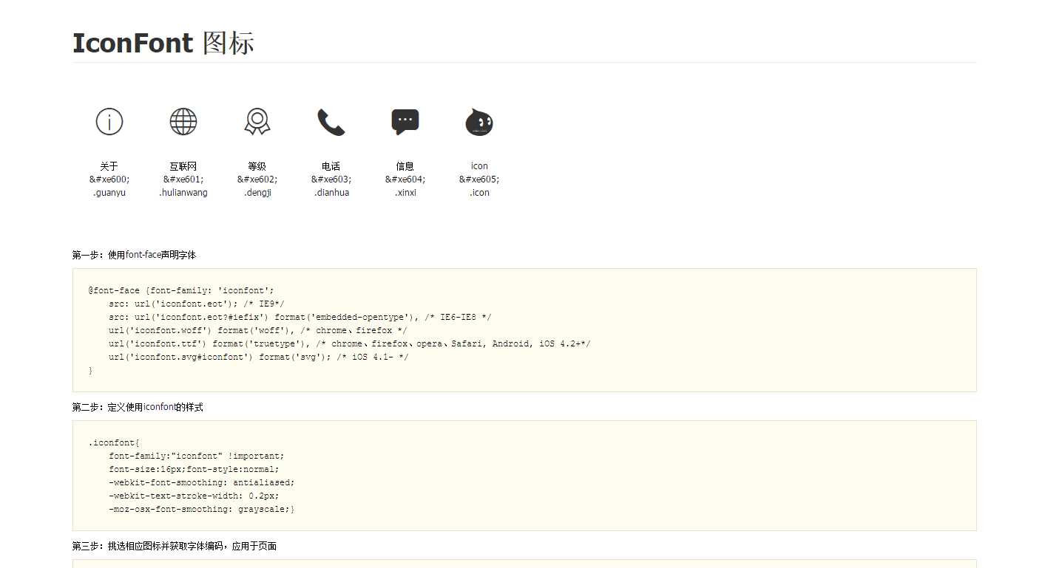Select the 等级 label text
Viewport: 1048px width, 568px height.
pos(257,166)
